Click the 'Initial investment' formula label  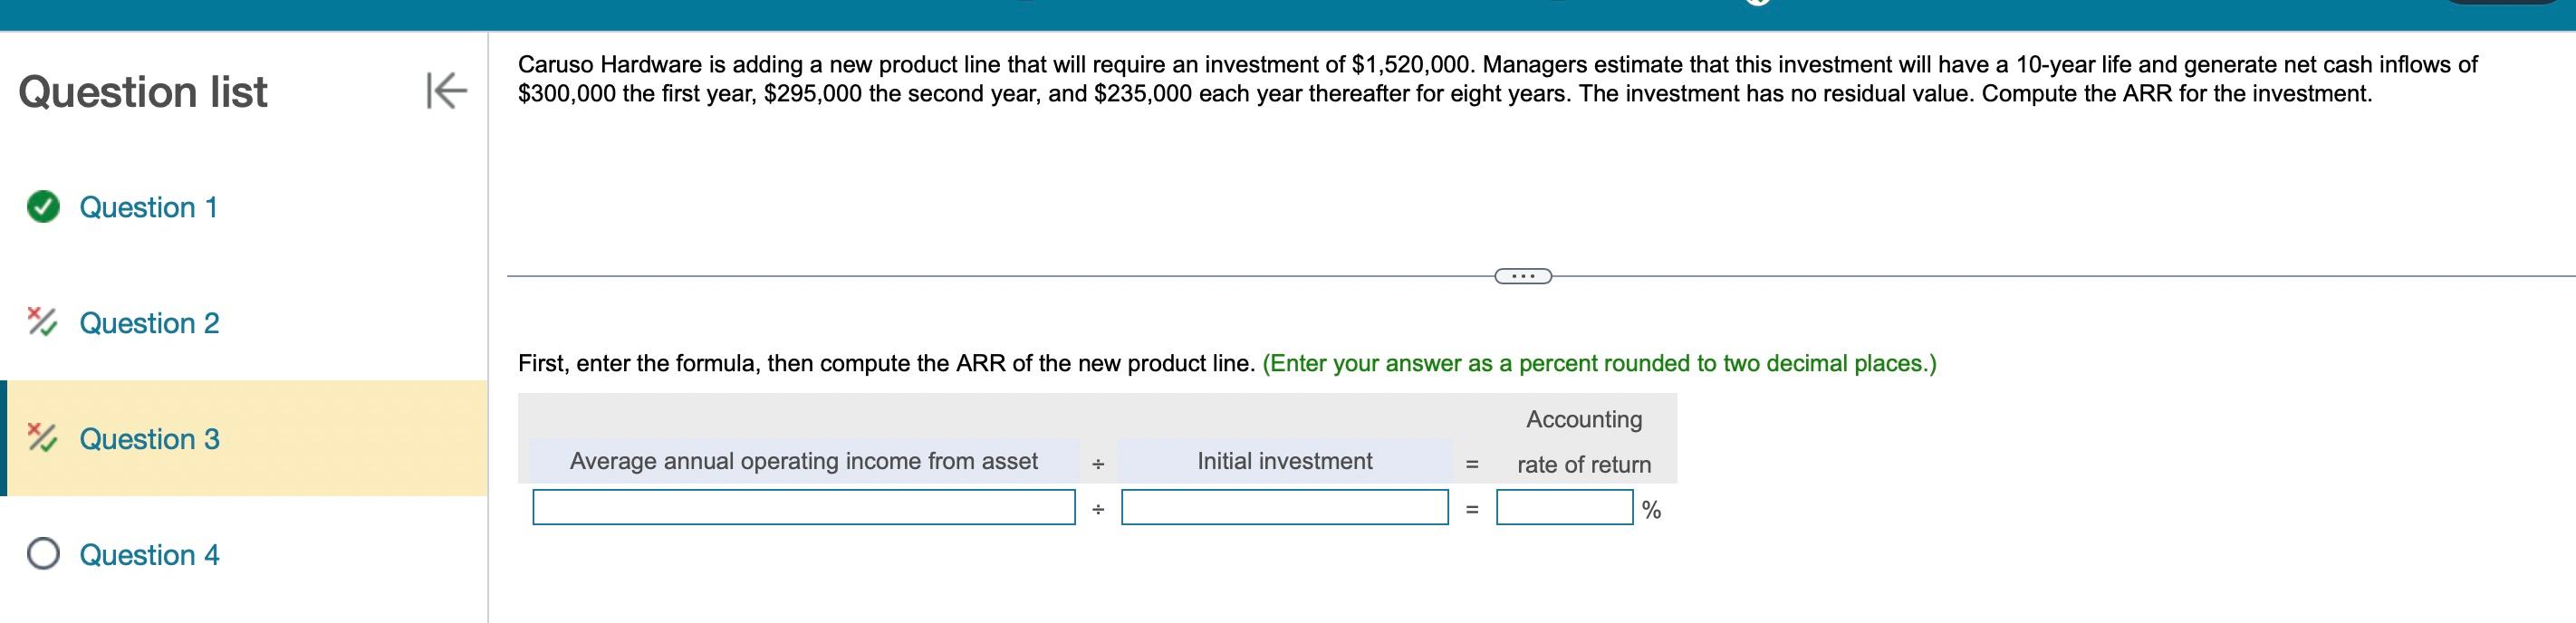[1284, 461]
